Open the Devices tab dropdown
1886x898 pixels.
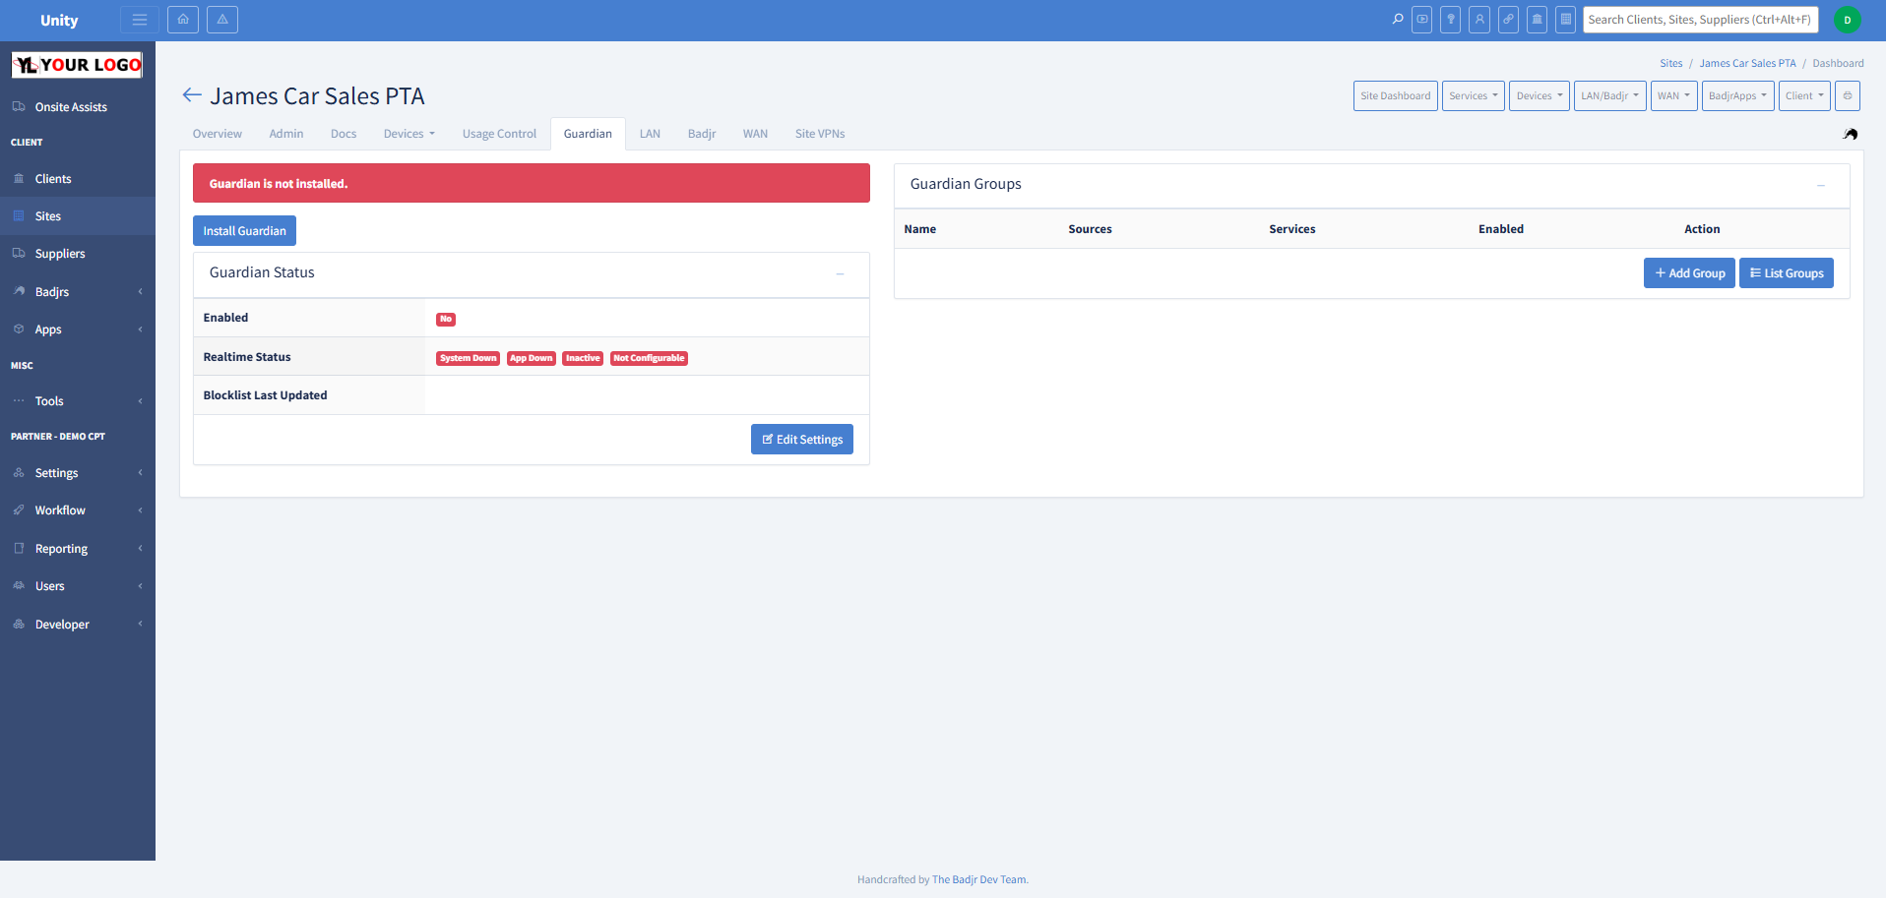pos(409,134)
